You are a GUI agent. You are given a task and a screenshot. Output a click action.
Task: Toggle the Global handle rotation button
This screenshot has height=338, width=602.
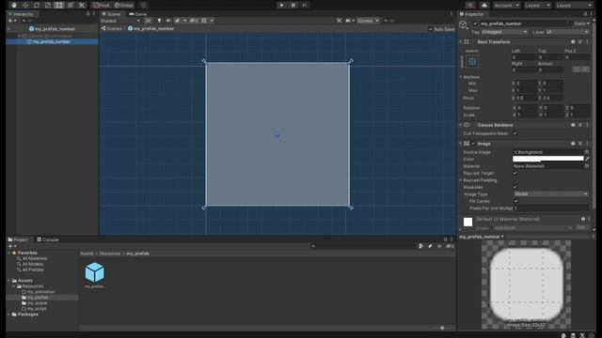point(123,6)
